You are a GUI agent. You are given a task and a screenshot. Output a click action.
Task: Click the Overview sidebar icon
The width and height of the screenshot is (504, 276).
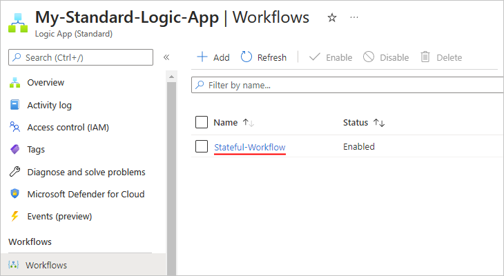point(14,83)
